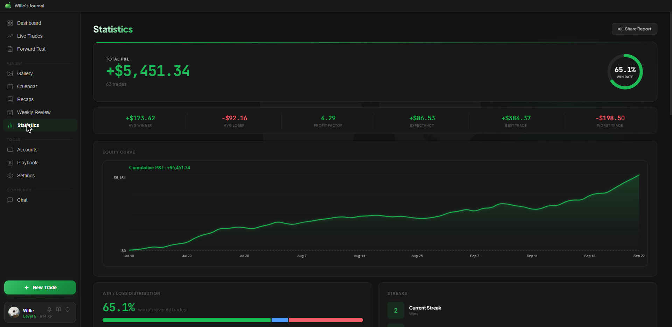Click the page vertical scrollbar
672x327 pixels.
pyautogui.click(x=671, y=64)
